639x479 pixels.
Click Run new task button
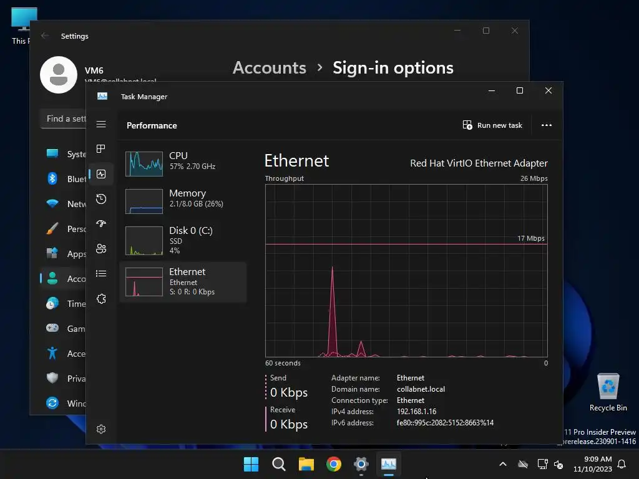point(492,125)
